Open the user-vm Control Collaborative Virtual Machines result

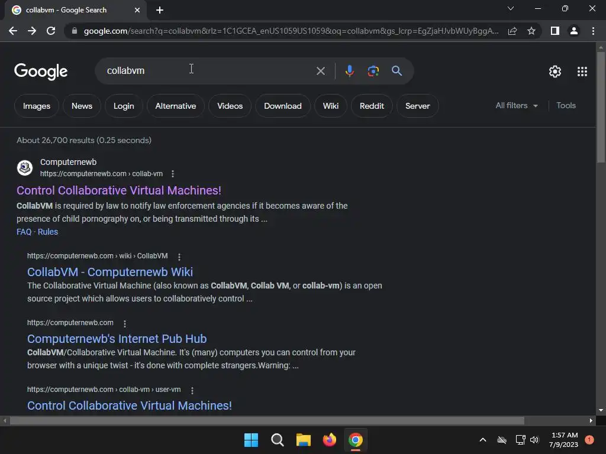point(130,406)
